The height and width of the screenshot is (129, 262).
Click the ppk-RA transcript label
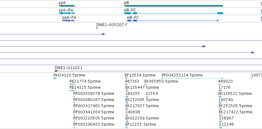click(66, 10)
